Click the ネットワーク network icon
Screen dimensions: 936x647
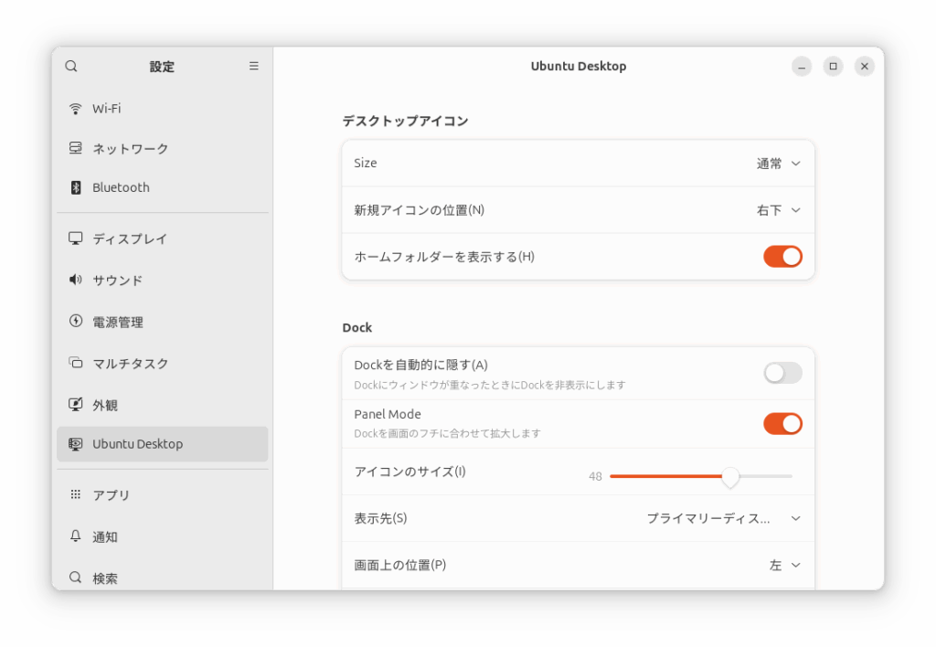(x=75, y=148)
